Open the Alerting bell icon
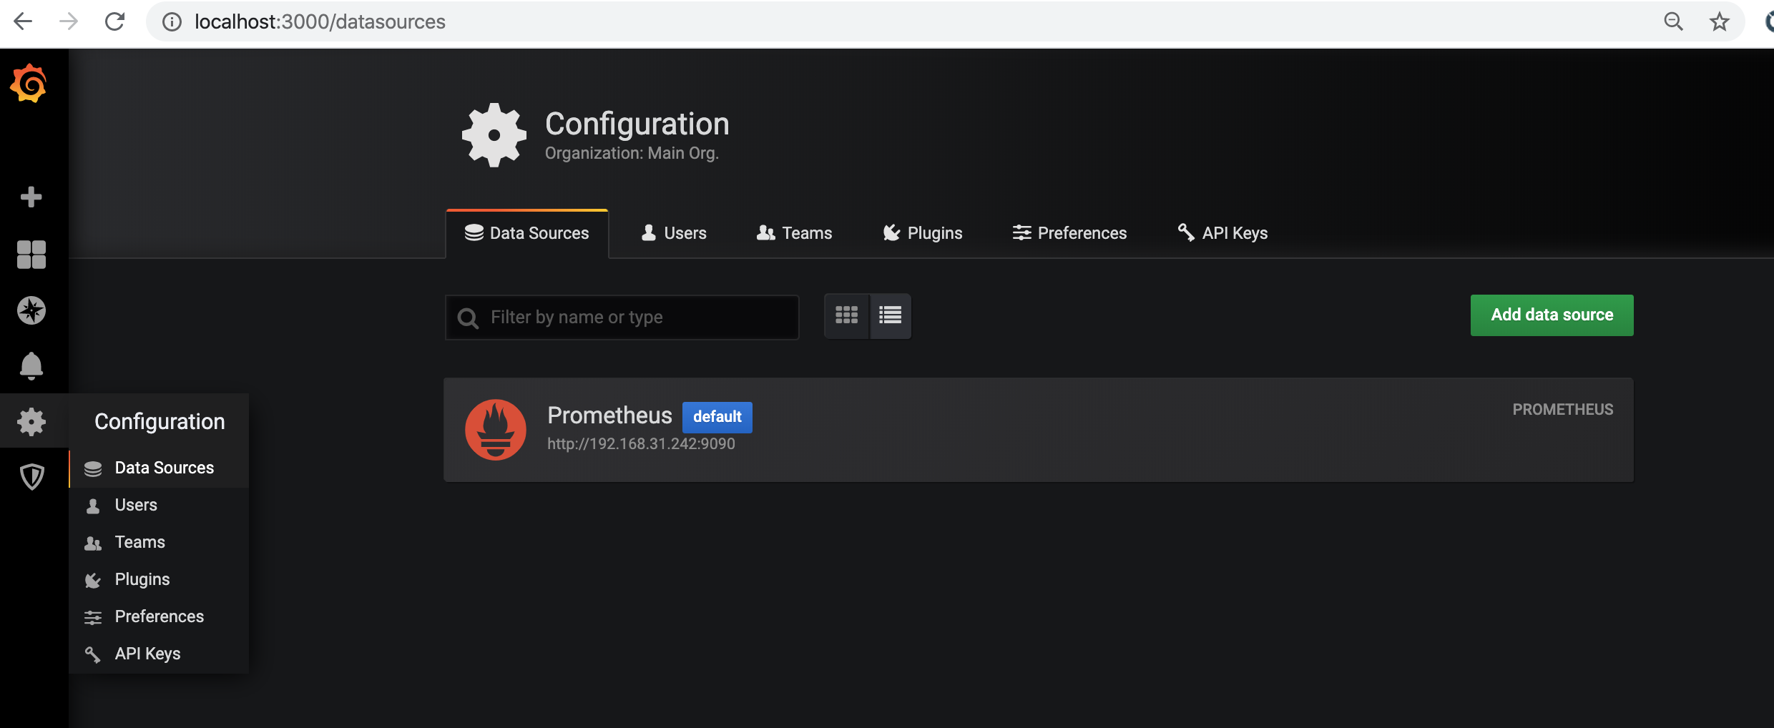Viewport: 1774px width, 728px height. (x=31, y=365)
